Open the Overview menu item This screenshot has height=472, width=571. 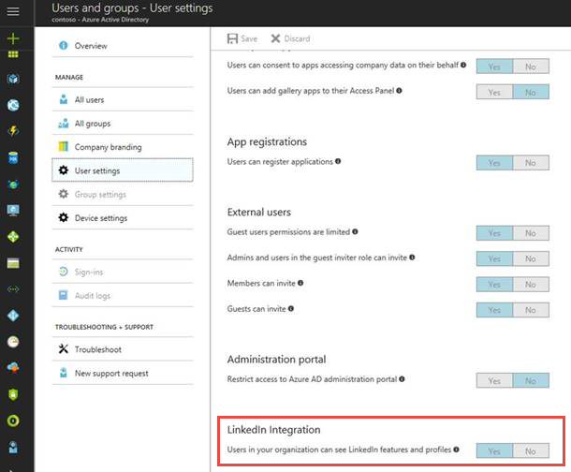coord(123,46)
